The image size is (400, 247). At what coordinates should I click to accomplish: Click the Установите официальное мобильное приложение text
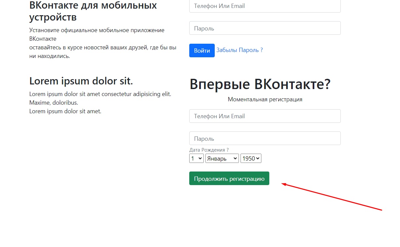pos(97,30)
